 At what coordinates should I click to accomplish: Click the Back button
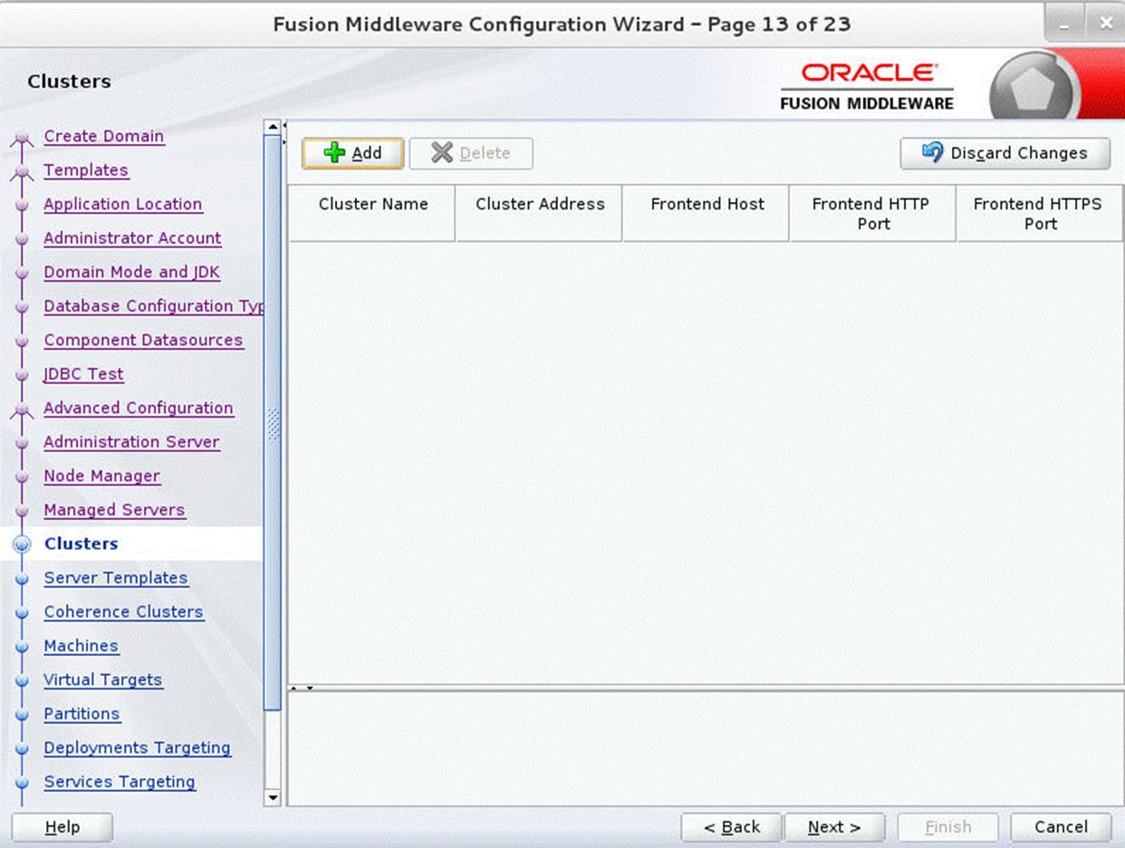[x=731, y=827]
